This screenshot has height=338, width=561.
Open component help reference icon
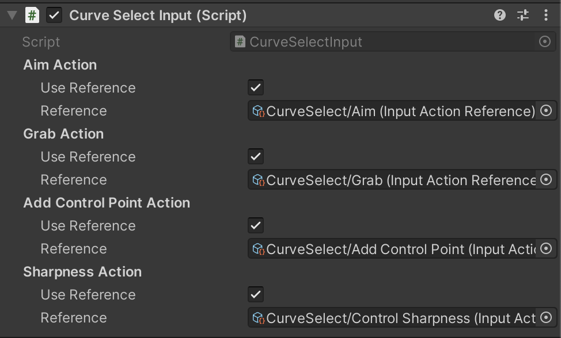[500, 16]
